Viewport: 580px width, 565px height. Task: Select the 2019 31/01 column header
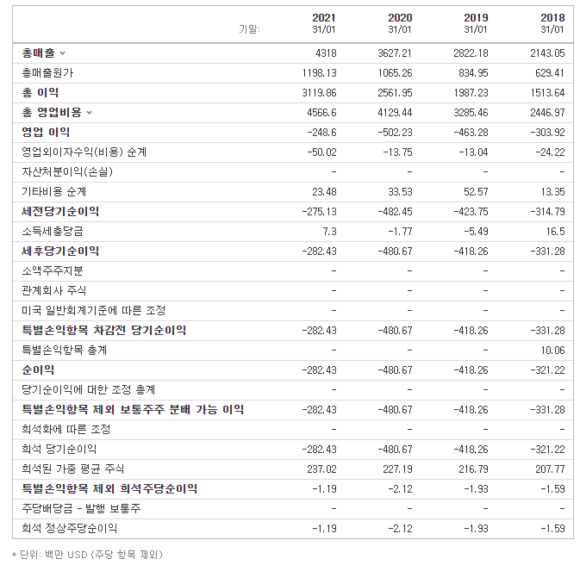[x=476, y=23]
